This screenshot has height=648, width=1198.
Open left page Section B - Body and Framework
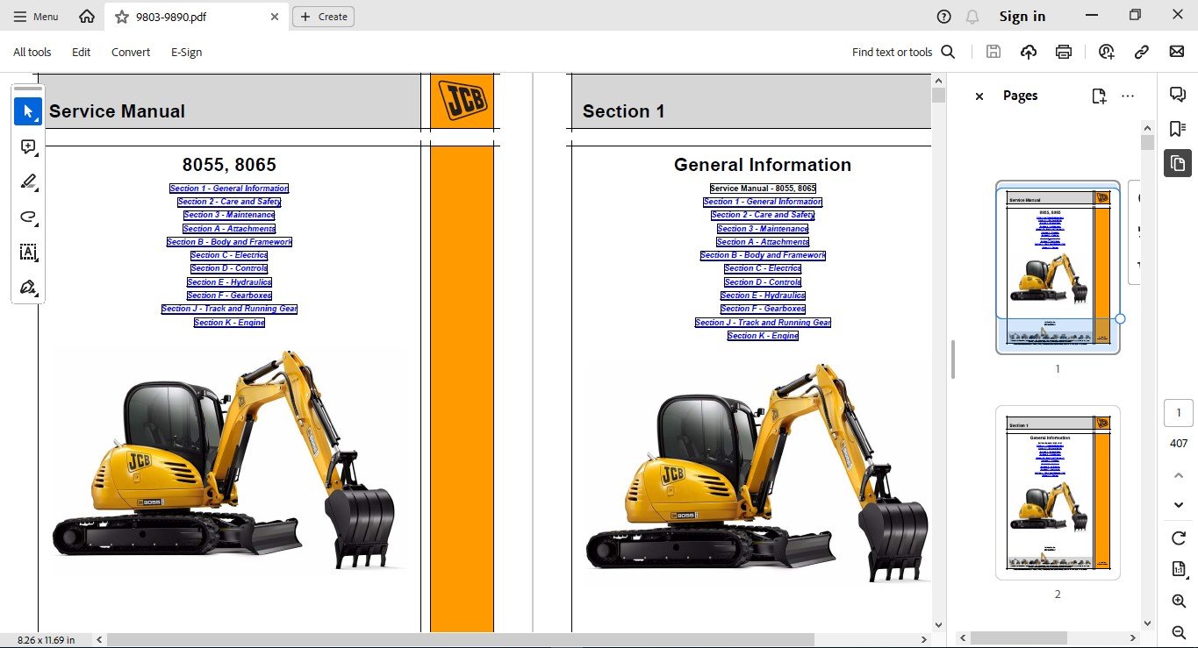pos(229,242)
